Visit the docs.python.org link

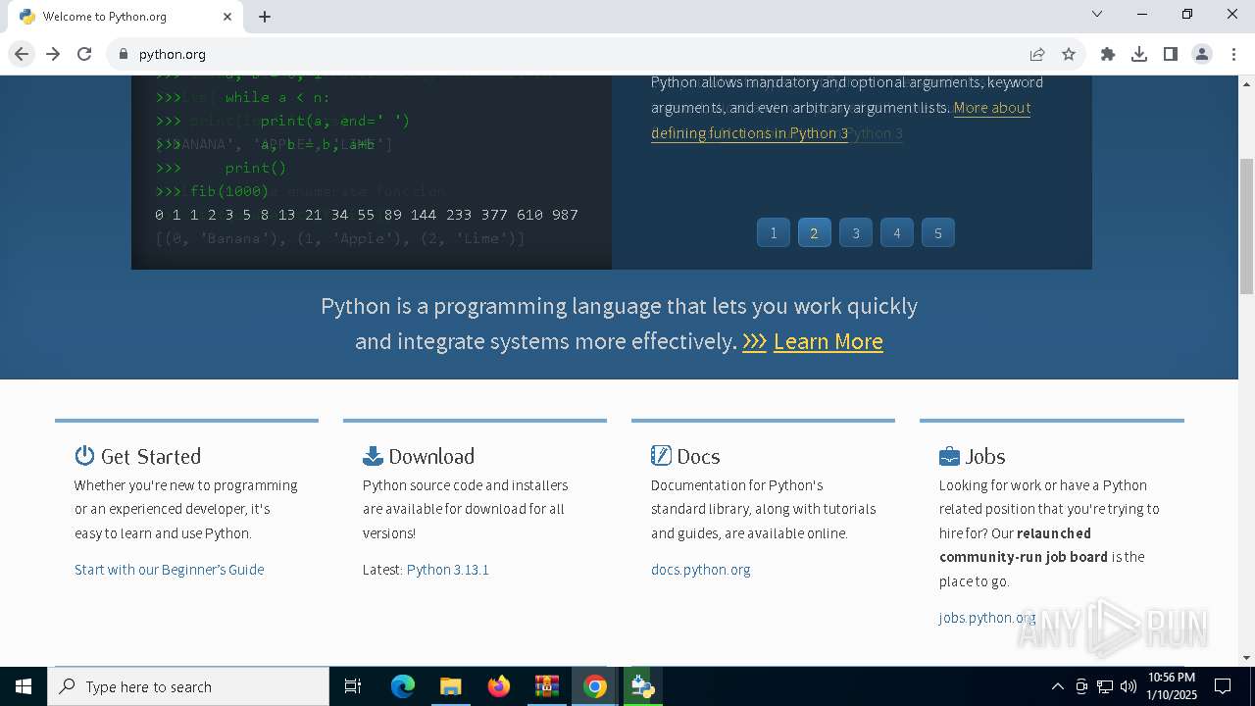click(x=701, y=570)
